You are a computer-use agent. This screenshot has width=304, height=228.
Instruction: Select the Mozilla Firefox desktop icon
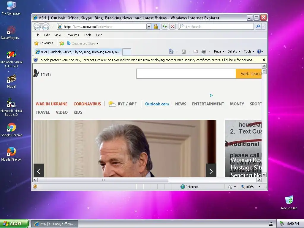(12, 154)
